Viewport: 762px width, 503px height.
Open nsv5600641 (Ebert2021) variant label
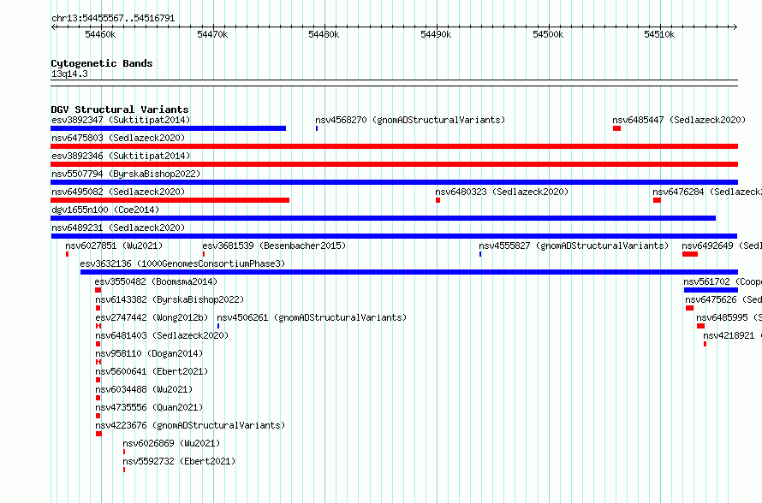(x=152, y=371)
